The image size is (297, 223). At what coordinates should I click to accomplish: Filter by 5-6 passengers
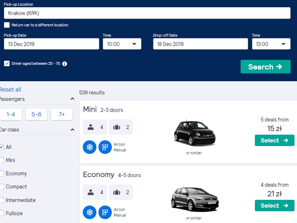36,114
